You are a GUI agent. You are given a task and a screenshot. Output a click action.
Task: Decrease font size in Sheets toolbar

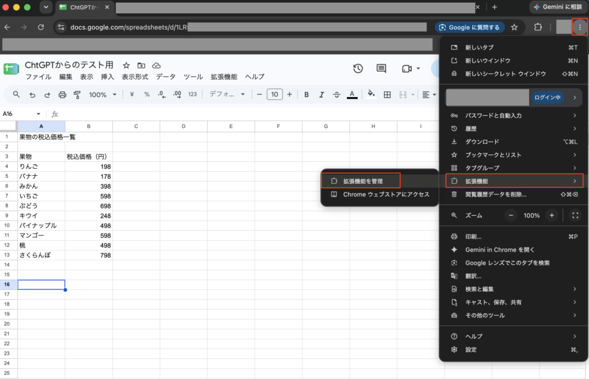pyautogui.click(x=259, y=95)
